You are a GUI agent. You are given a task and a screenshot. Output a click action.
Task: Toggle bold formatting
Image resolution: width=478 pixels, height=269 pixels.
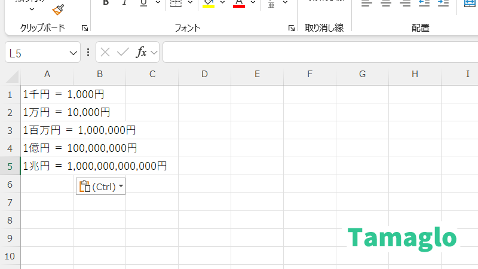point(106,3)
